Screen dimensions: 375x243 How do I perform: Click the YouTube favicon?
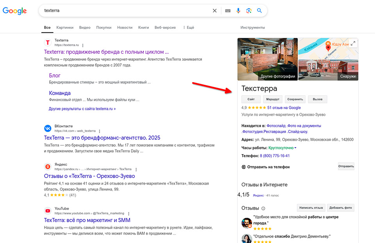click(x=48, y=211)
